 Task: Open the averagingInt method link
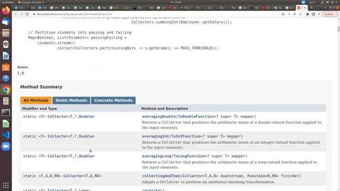tap(155, 136)
